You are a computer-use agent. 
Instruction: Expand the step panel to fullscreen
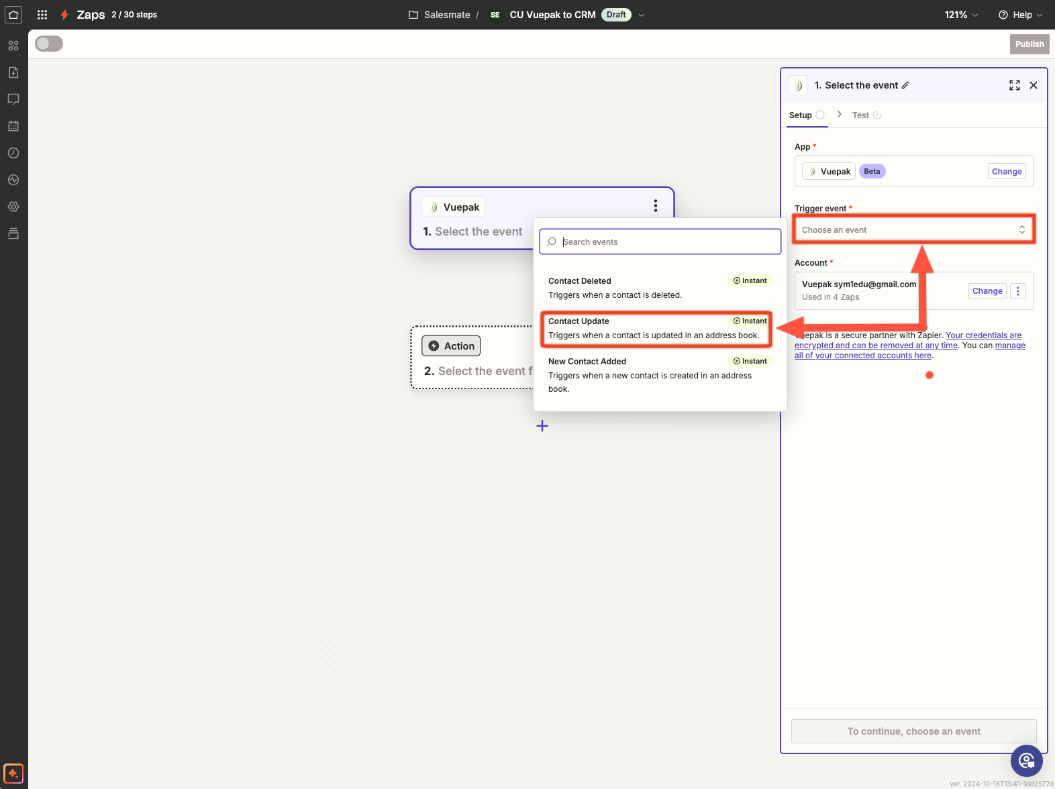point(1014,85)
